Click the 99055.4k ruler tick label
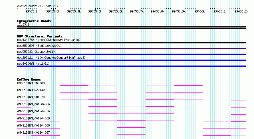Image resolution: width=254 pixels, height=139 pixels. (74, 11)
